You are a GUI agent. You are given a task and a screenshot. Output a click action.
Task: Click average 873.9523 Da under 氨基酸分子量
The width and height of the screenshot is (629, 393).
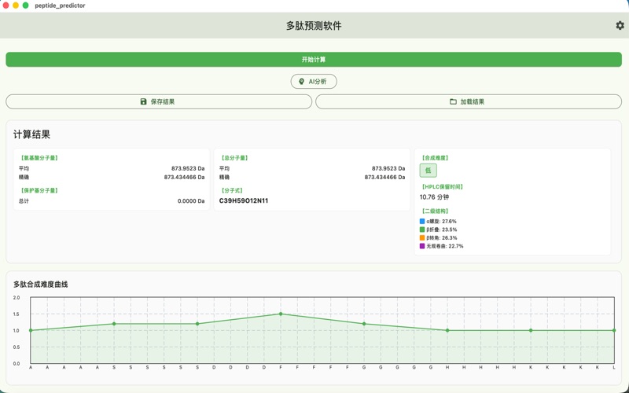point(188,168)
